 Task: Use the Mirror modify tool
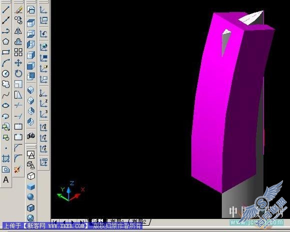[18, 31]
